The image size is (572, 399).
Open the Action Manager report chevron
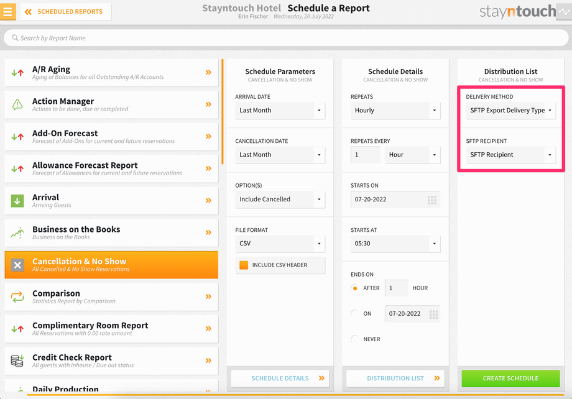[208, 104]
